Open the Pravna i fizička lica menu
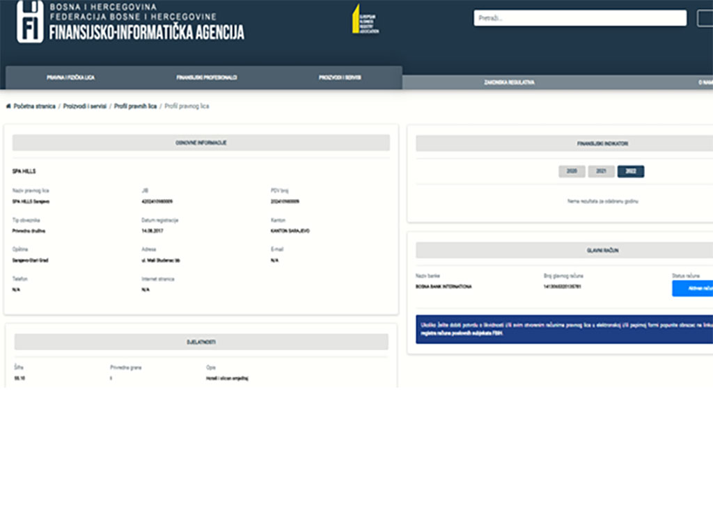Image resolution: width=713 pixels, height=529 pixels. pyautogui.click(x=70, y=78)
